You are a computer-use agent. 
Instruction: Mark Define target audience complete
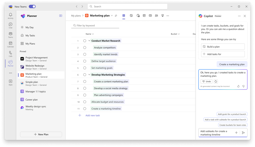coord(85,61)
